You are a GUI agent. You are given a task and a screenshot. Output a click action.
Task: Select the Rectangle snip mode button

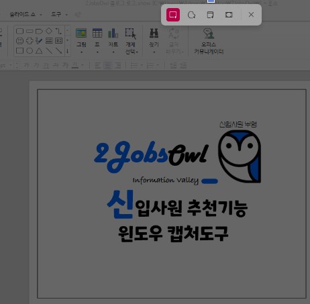point(173,15)
